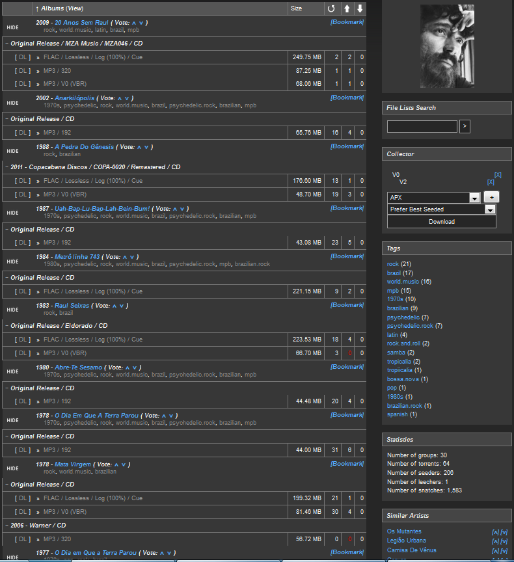Collapse the 2006 - Warner / CD edition
The height and width of the screenshot is (562, 514).
pyautogui.click(x=7, y=525)
